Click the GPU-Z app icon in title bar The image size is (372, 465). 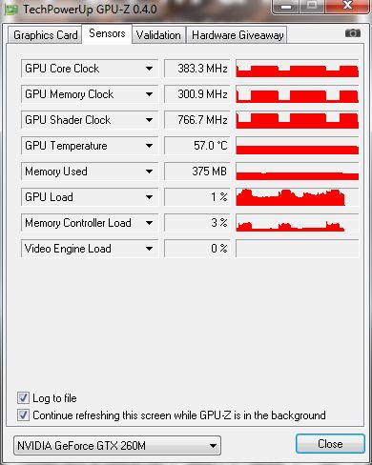click(10, 10)
